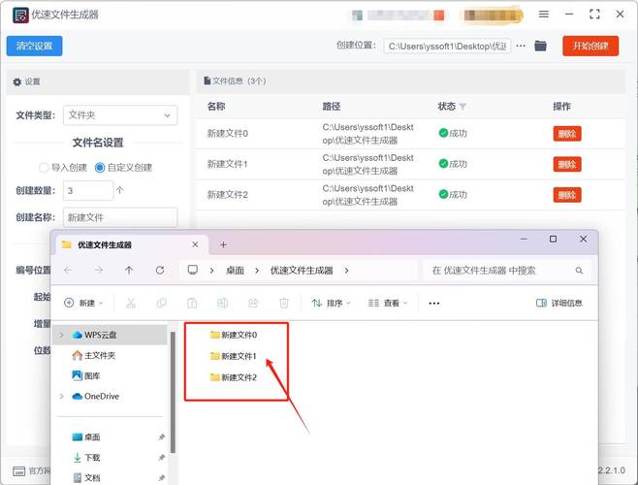Go up one level with the up arrow
This screenshot has height=485, width=638.
(129, 271)
